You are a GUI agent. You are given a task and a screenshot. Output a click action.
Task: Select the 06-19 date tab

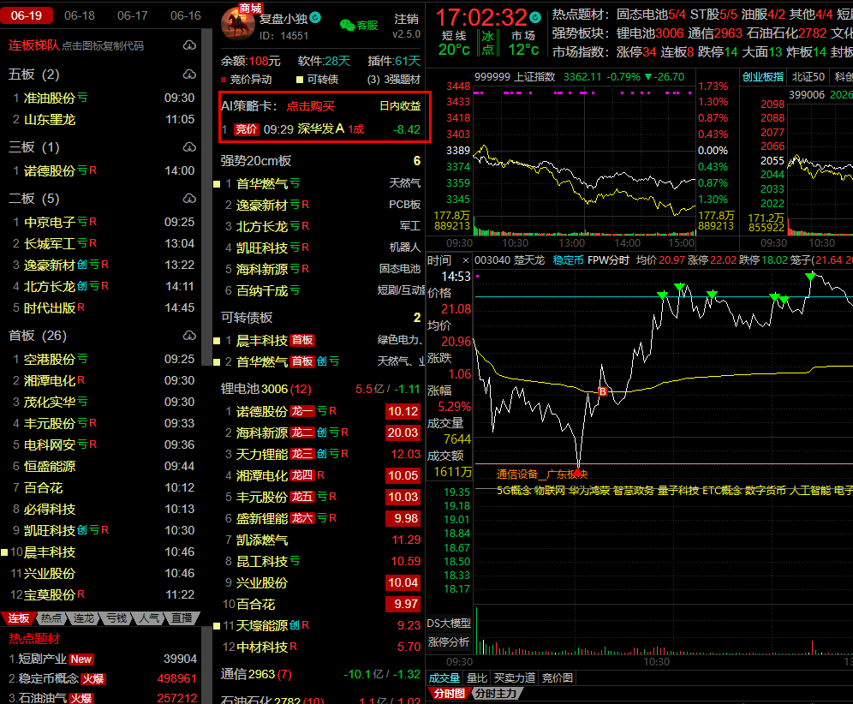point(27,15)
